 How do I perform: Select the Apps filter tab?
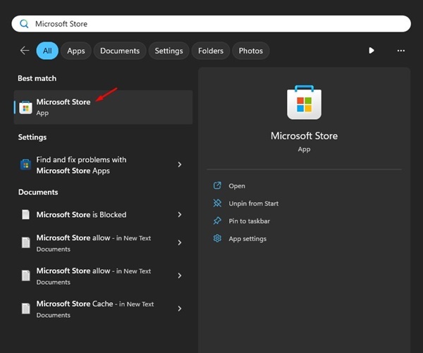[x=76, y=51]
